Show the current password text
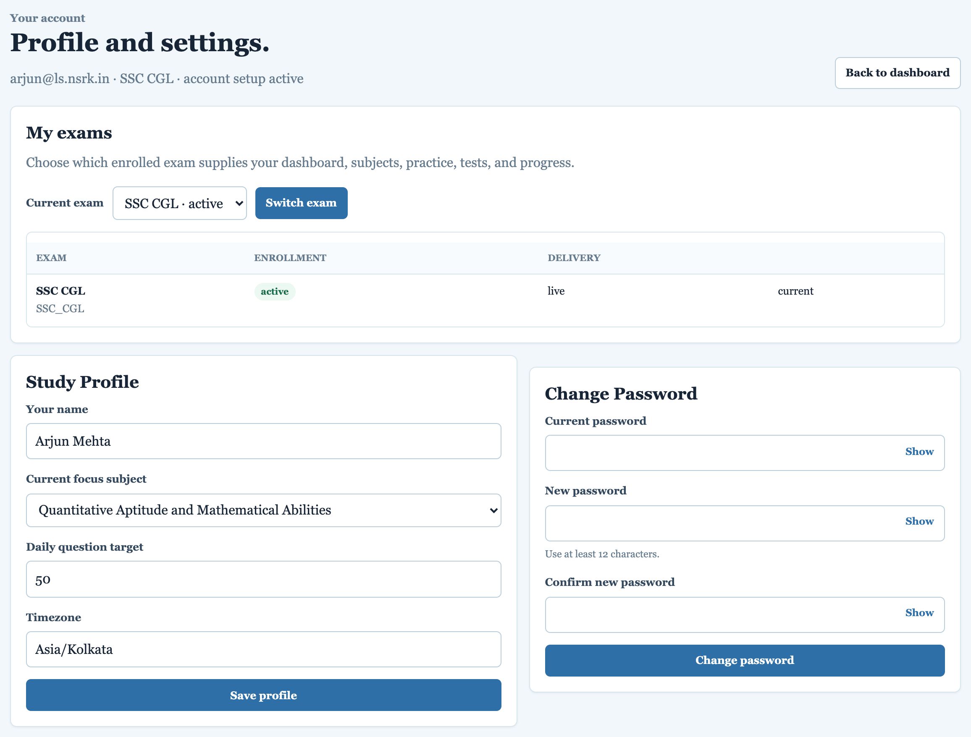The width and height of the screenshot is (971, 737). pyautogui.click(x=919, y=452)
